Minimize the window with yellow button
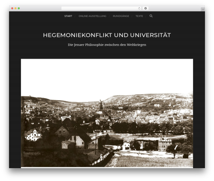Image resolution: width=214 pixels, height=181 pixels. click(15, 9)
